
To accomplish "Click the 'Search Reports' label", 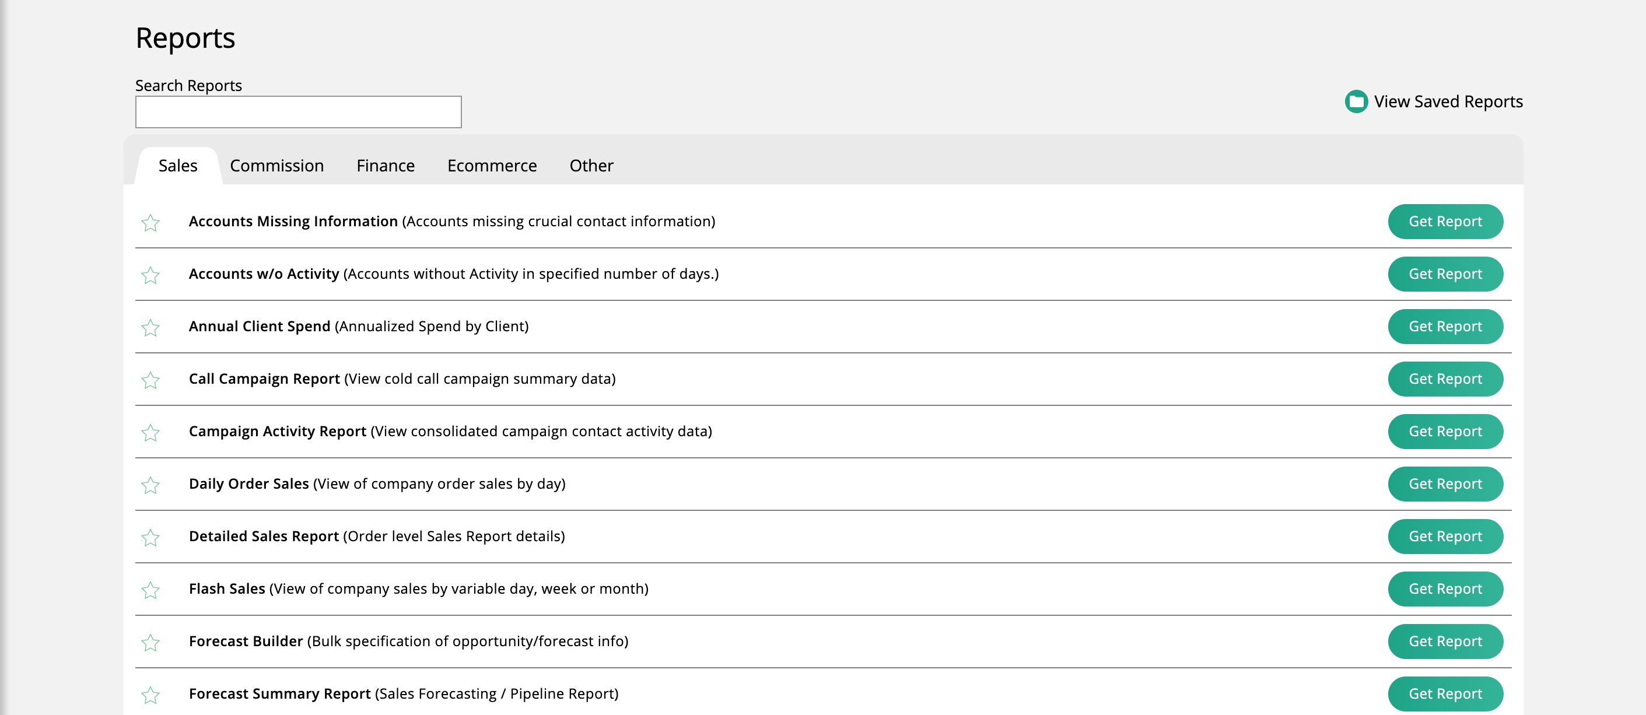I will 188,86.
